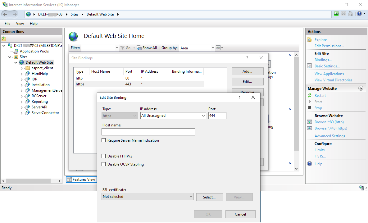This screenshot has width=368, height=223.
Task: Open the HSTS link
Action: pos(320,156)
